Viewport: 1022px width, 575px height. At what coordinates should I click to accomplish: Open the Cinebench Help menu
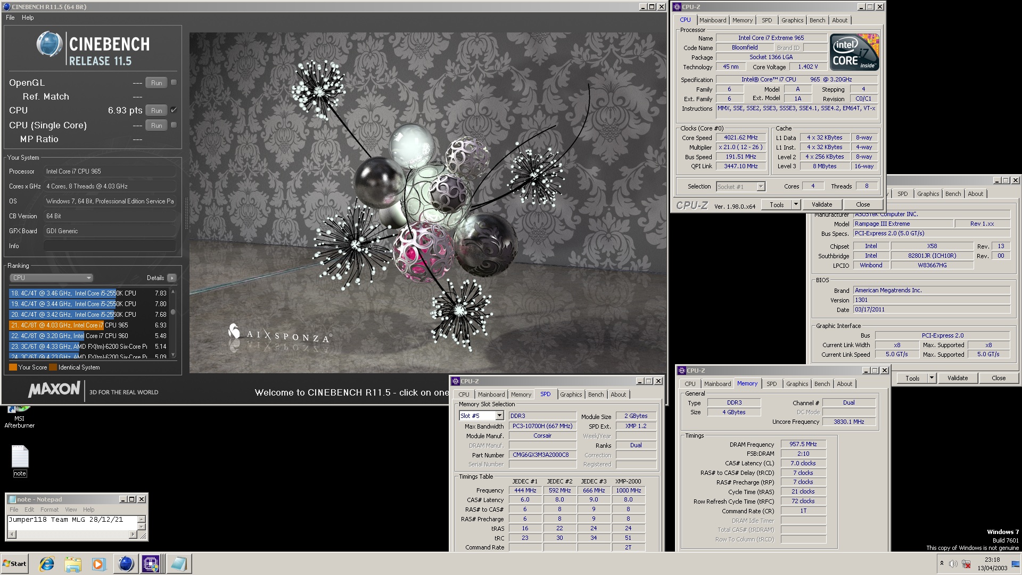pyautogui.click(x=28, y=18)
